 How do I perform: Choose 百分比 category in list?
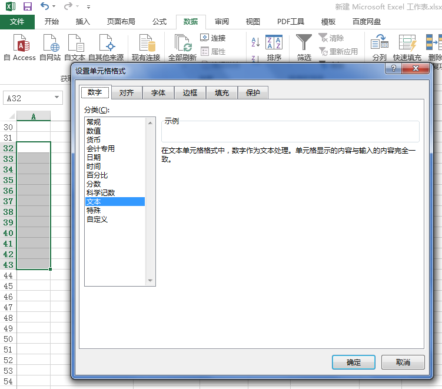pos(115,175)
